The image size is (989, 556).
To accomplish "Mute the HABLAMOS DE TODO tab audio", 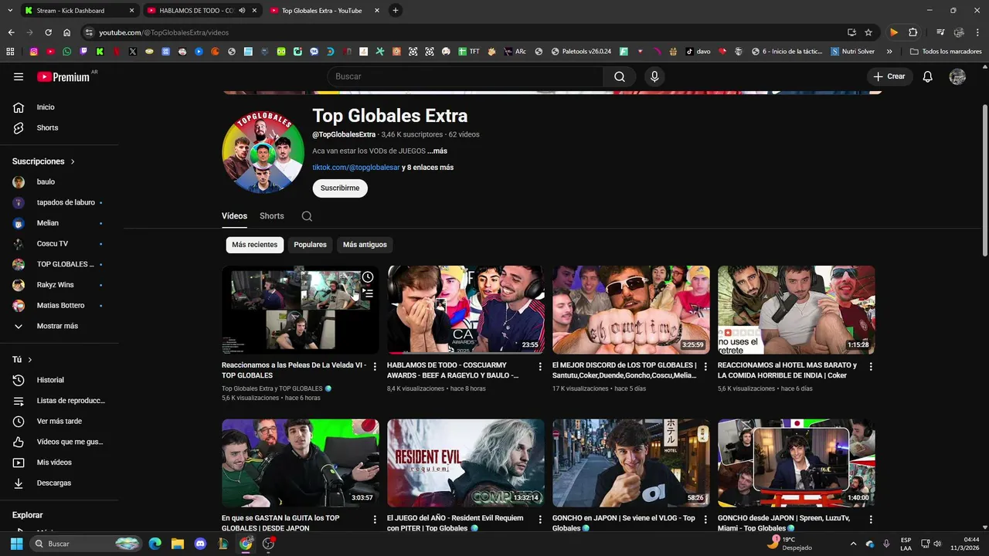I will point(242,11).
